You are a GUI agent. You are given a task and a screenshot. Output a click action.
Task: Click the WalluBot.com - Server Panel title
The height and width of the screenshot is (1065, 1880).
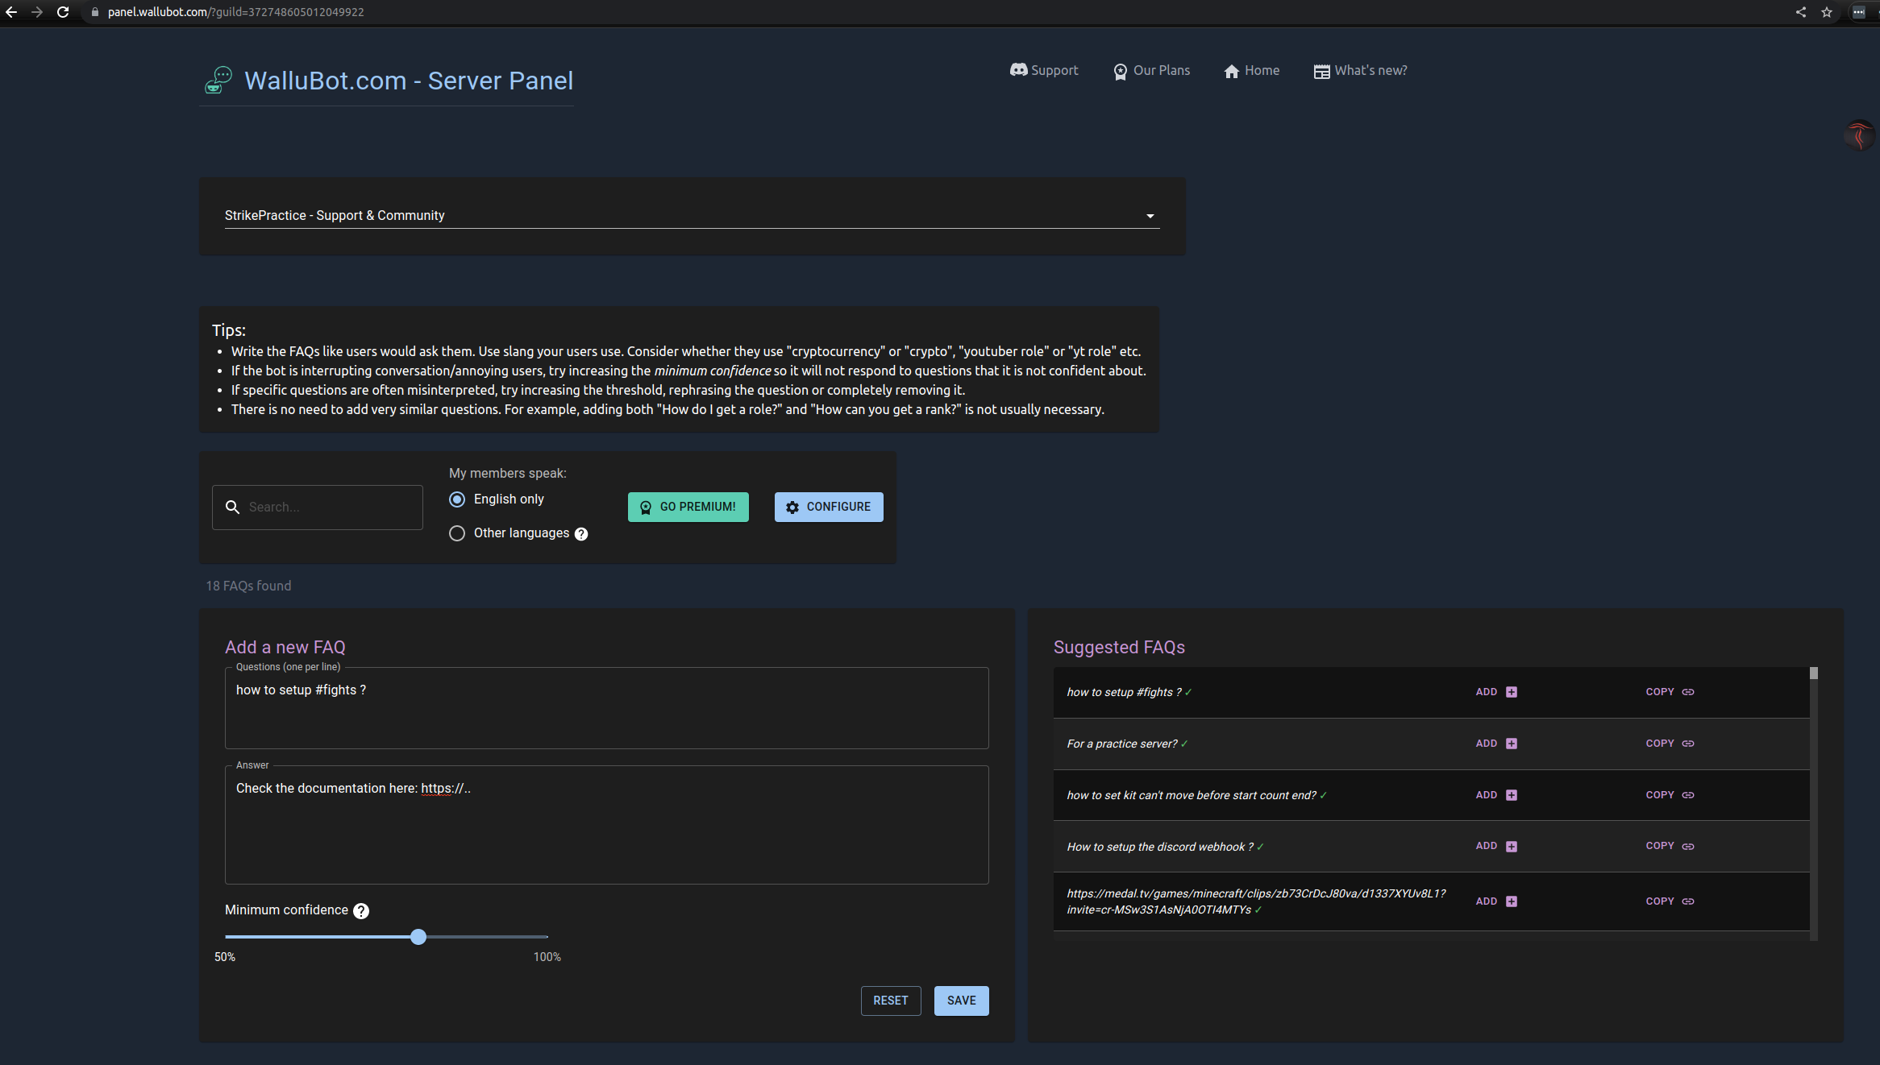(409, 81)
